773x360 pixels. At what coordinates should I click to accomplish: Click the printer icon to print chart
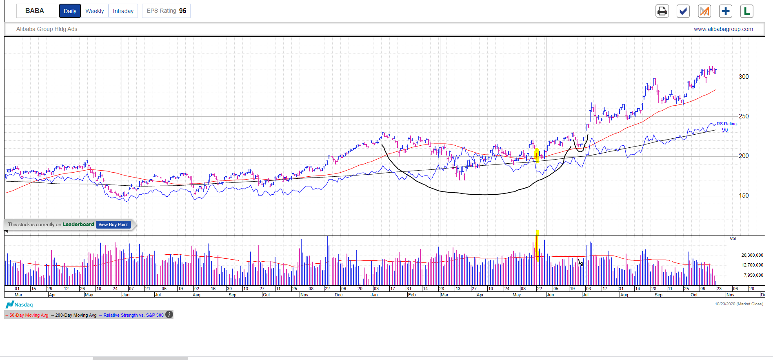(x=662, y=11)
